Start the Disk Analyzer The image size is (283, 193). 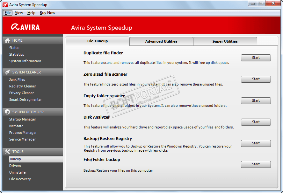coord(256,122)
